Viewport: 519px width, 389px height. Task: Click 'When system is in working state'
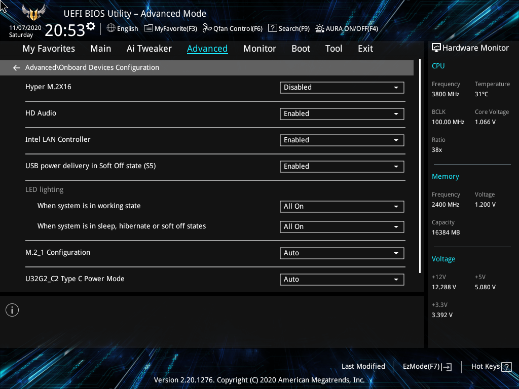point(89,206)
